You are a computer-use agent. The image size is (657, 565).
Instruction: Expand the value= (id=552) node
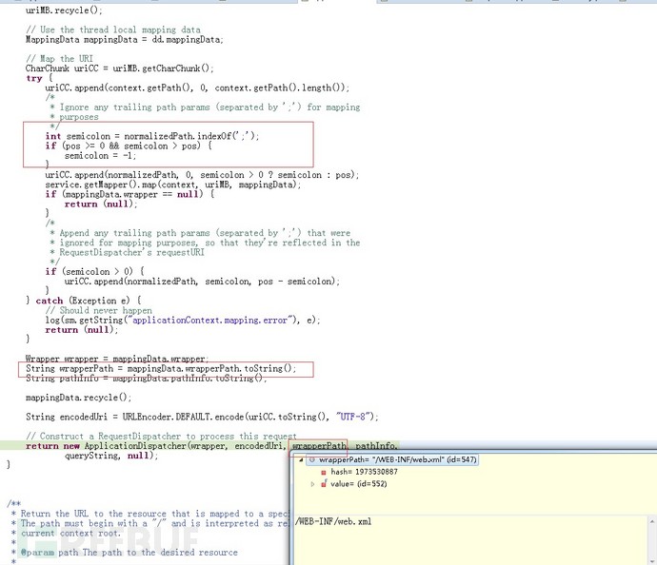pyautogui.click(x=312, y=484)
